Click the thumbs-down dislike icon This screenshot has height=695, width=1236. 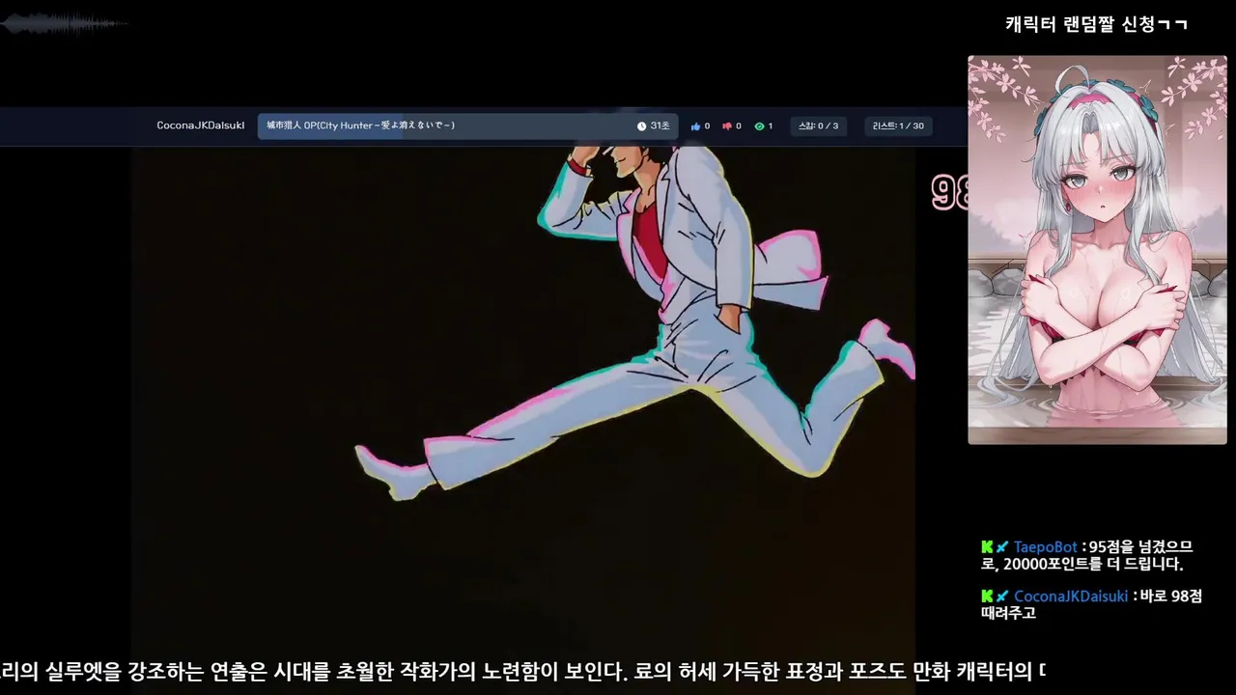(x=727, y=126)
